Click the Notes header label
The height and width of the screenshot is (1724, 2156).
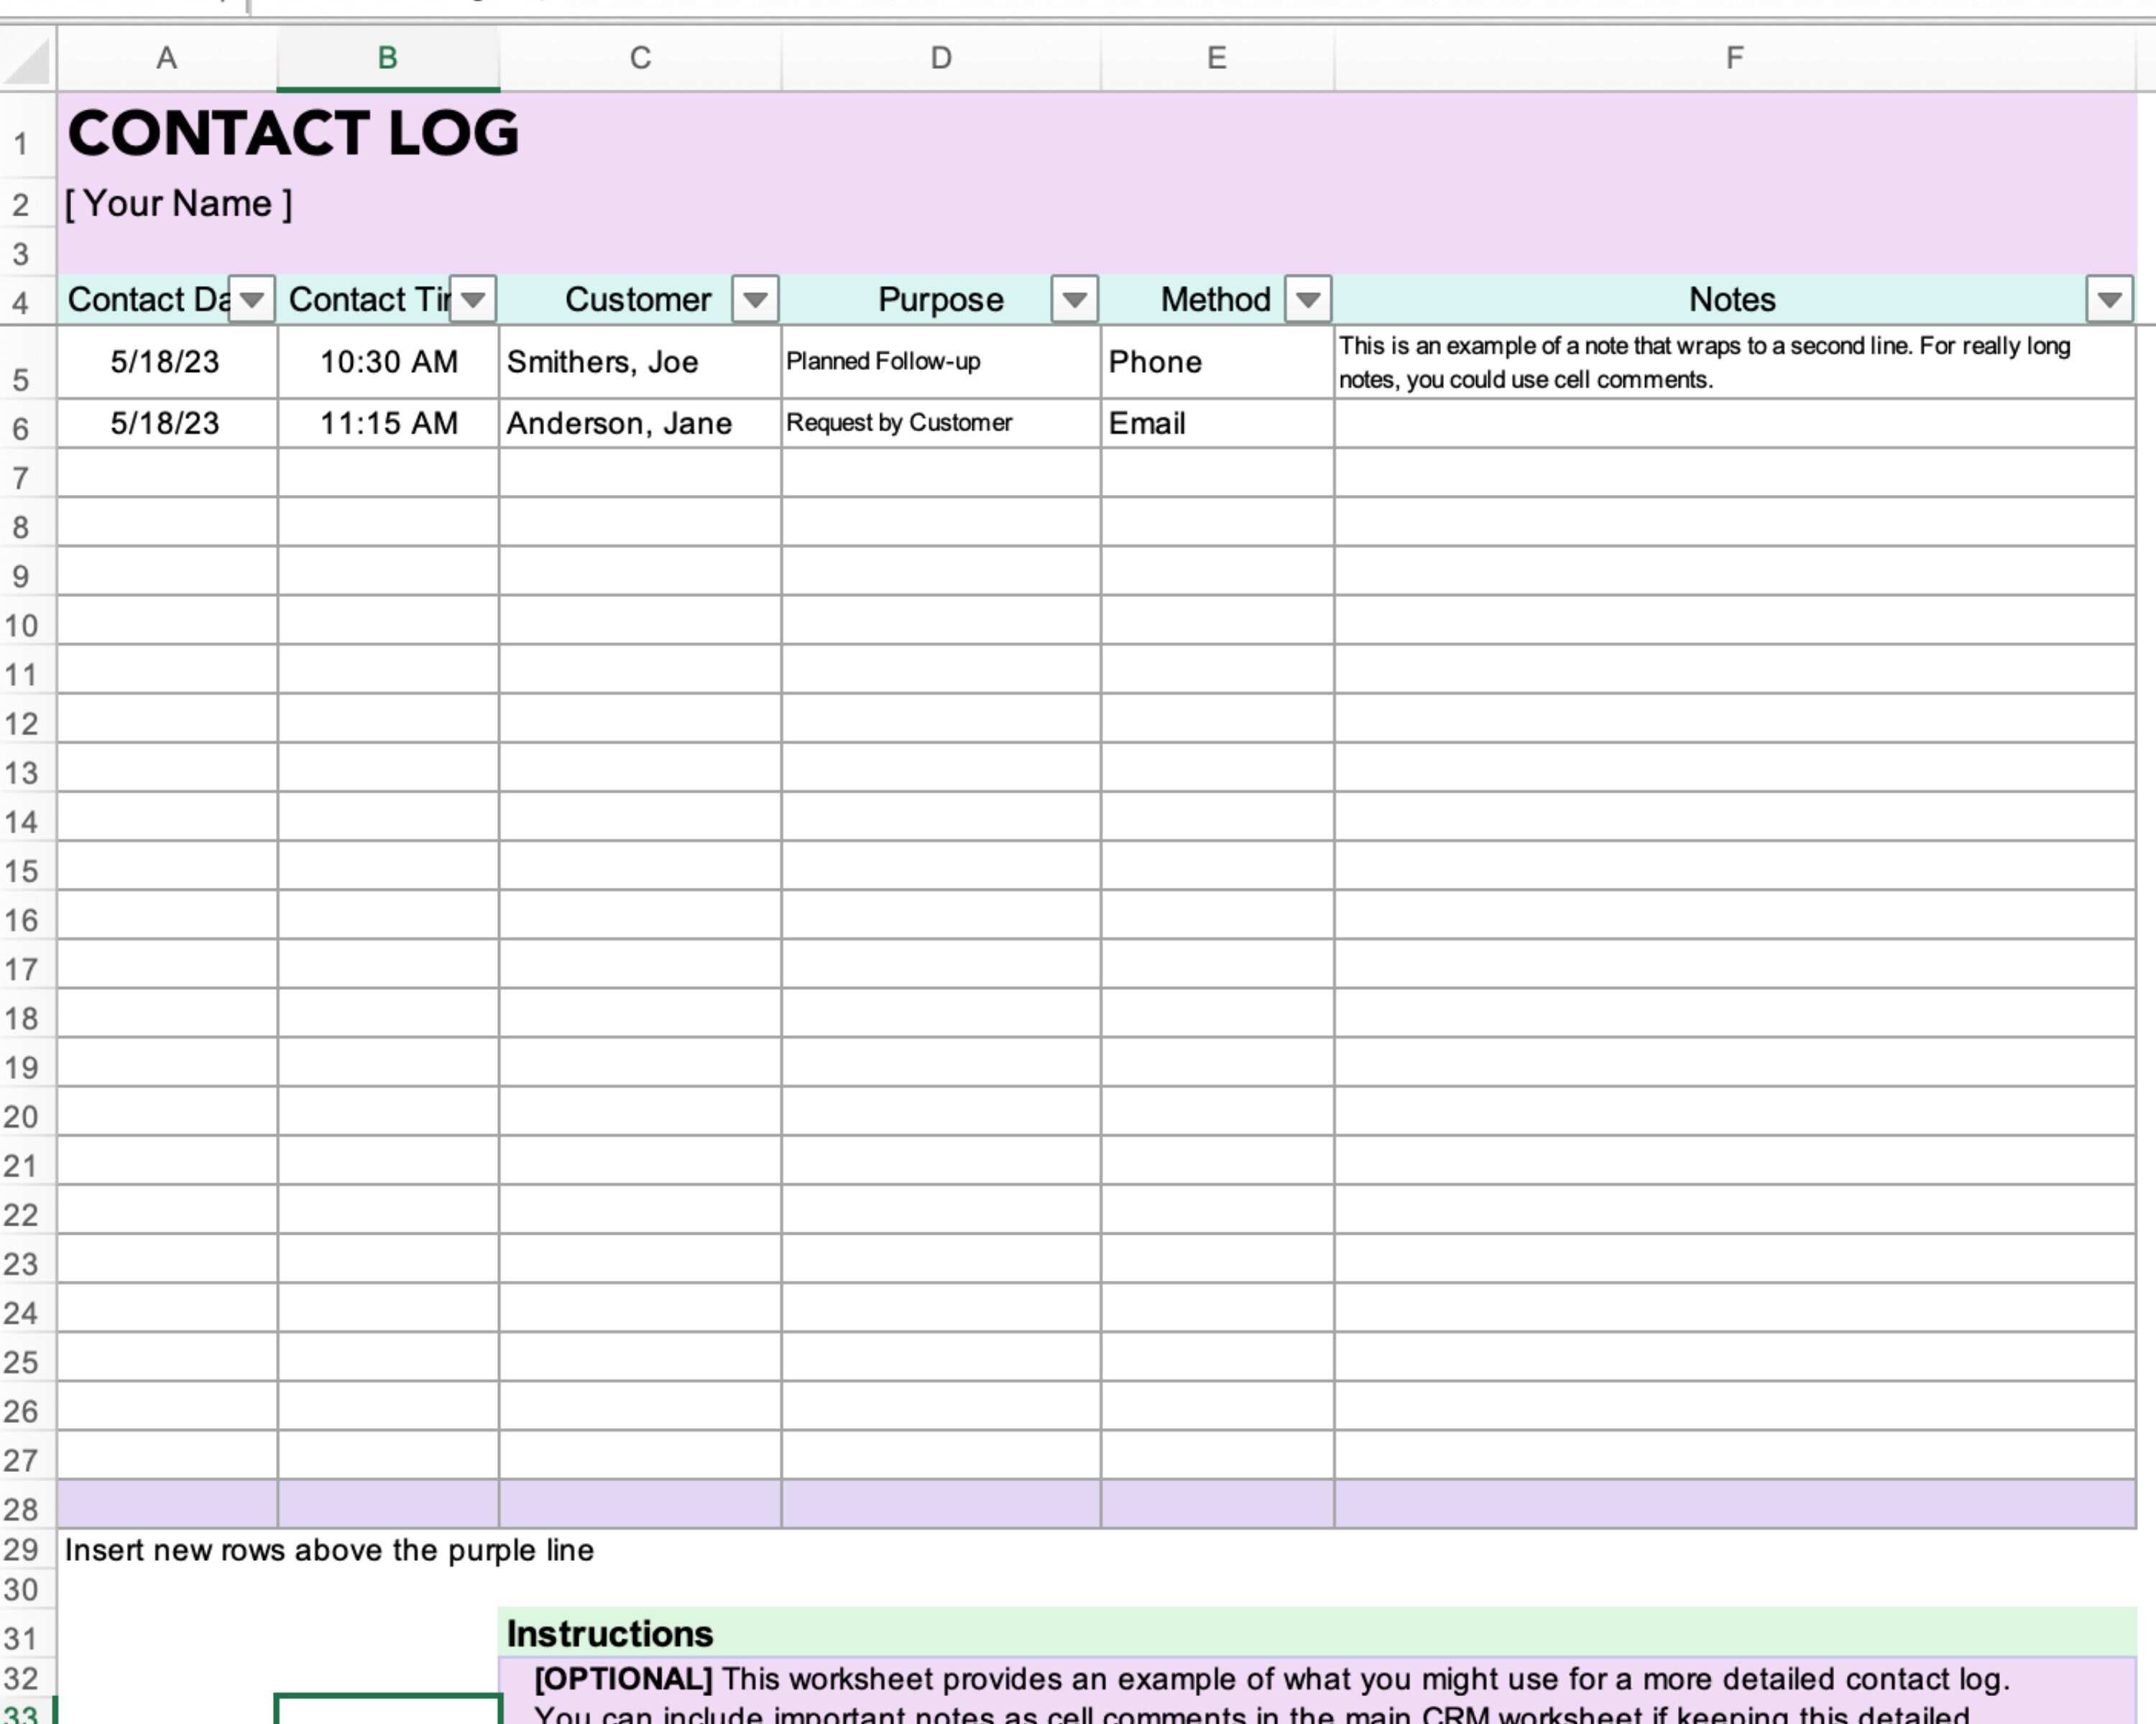[1732, 299]
